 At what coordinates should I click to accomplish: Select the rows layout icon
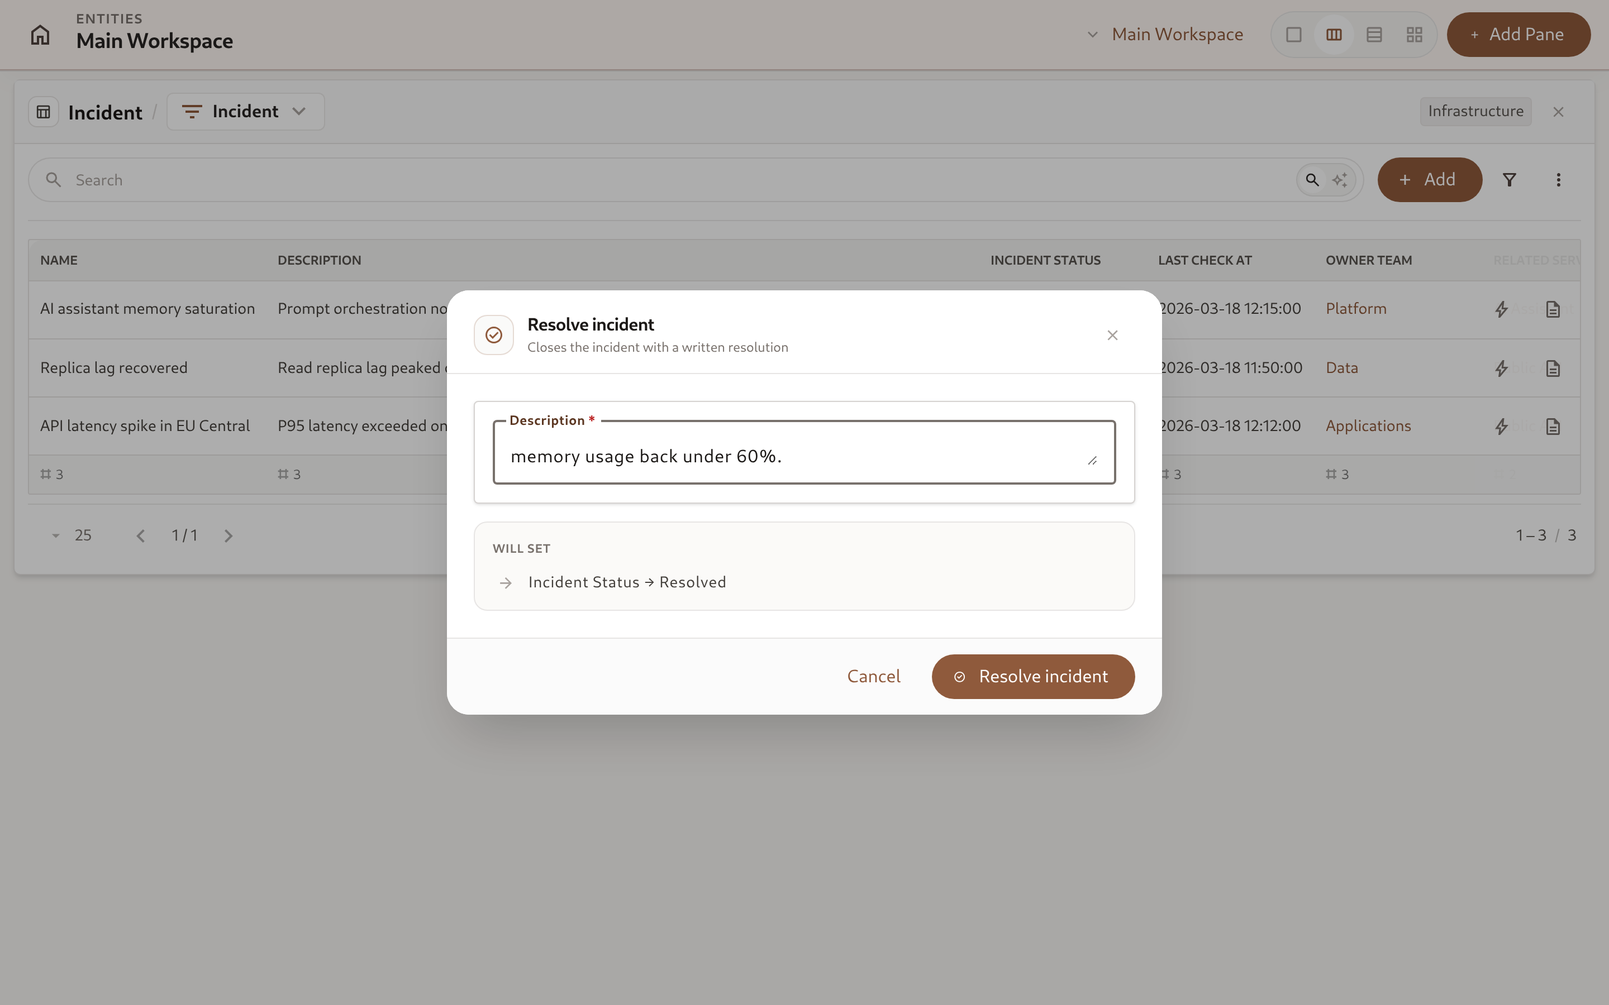pos(1374,35)
